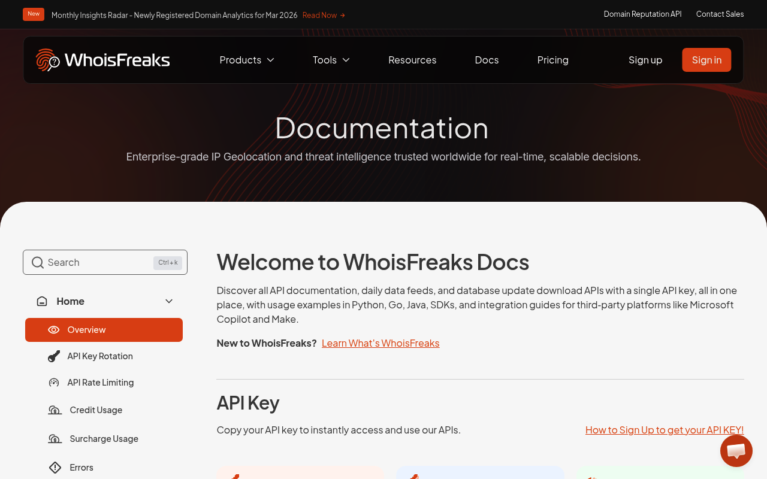Click the gauge icon for API Rate Limiting

(54, 383)
